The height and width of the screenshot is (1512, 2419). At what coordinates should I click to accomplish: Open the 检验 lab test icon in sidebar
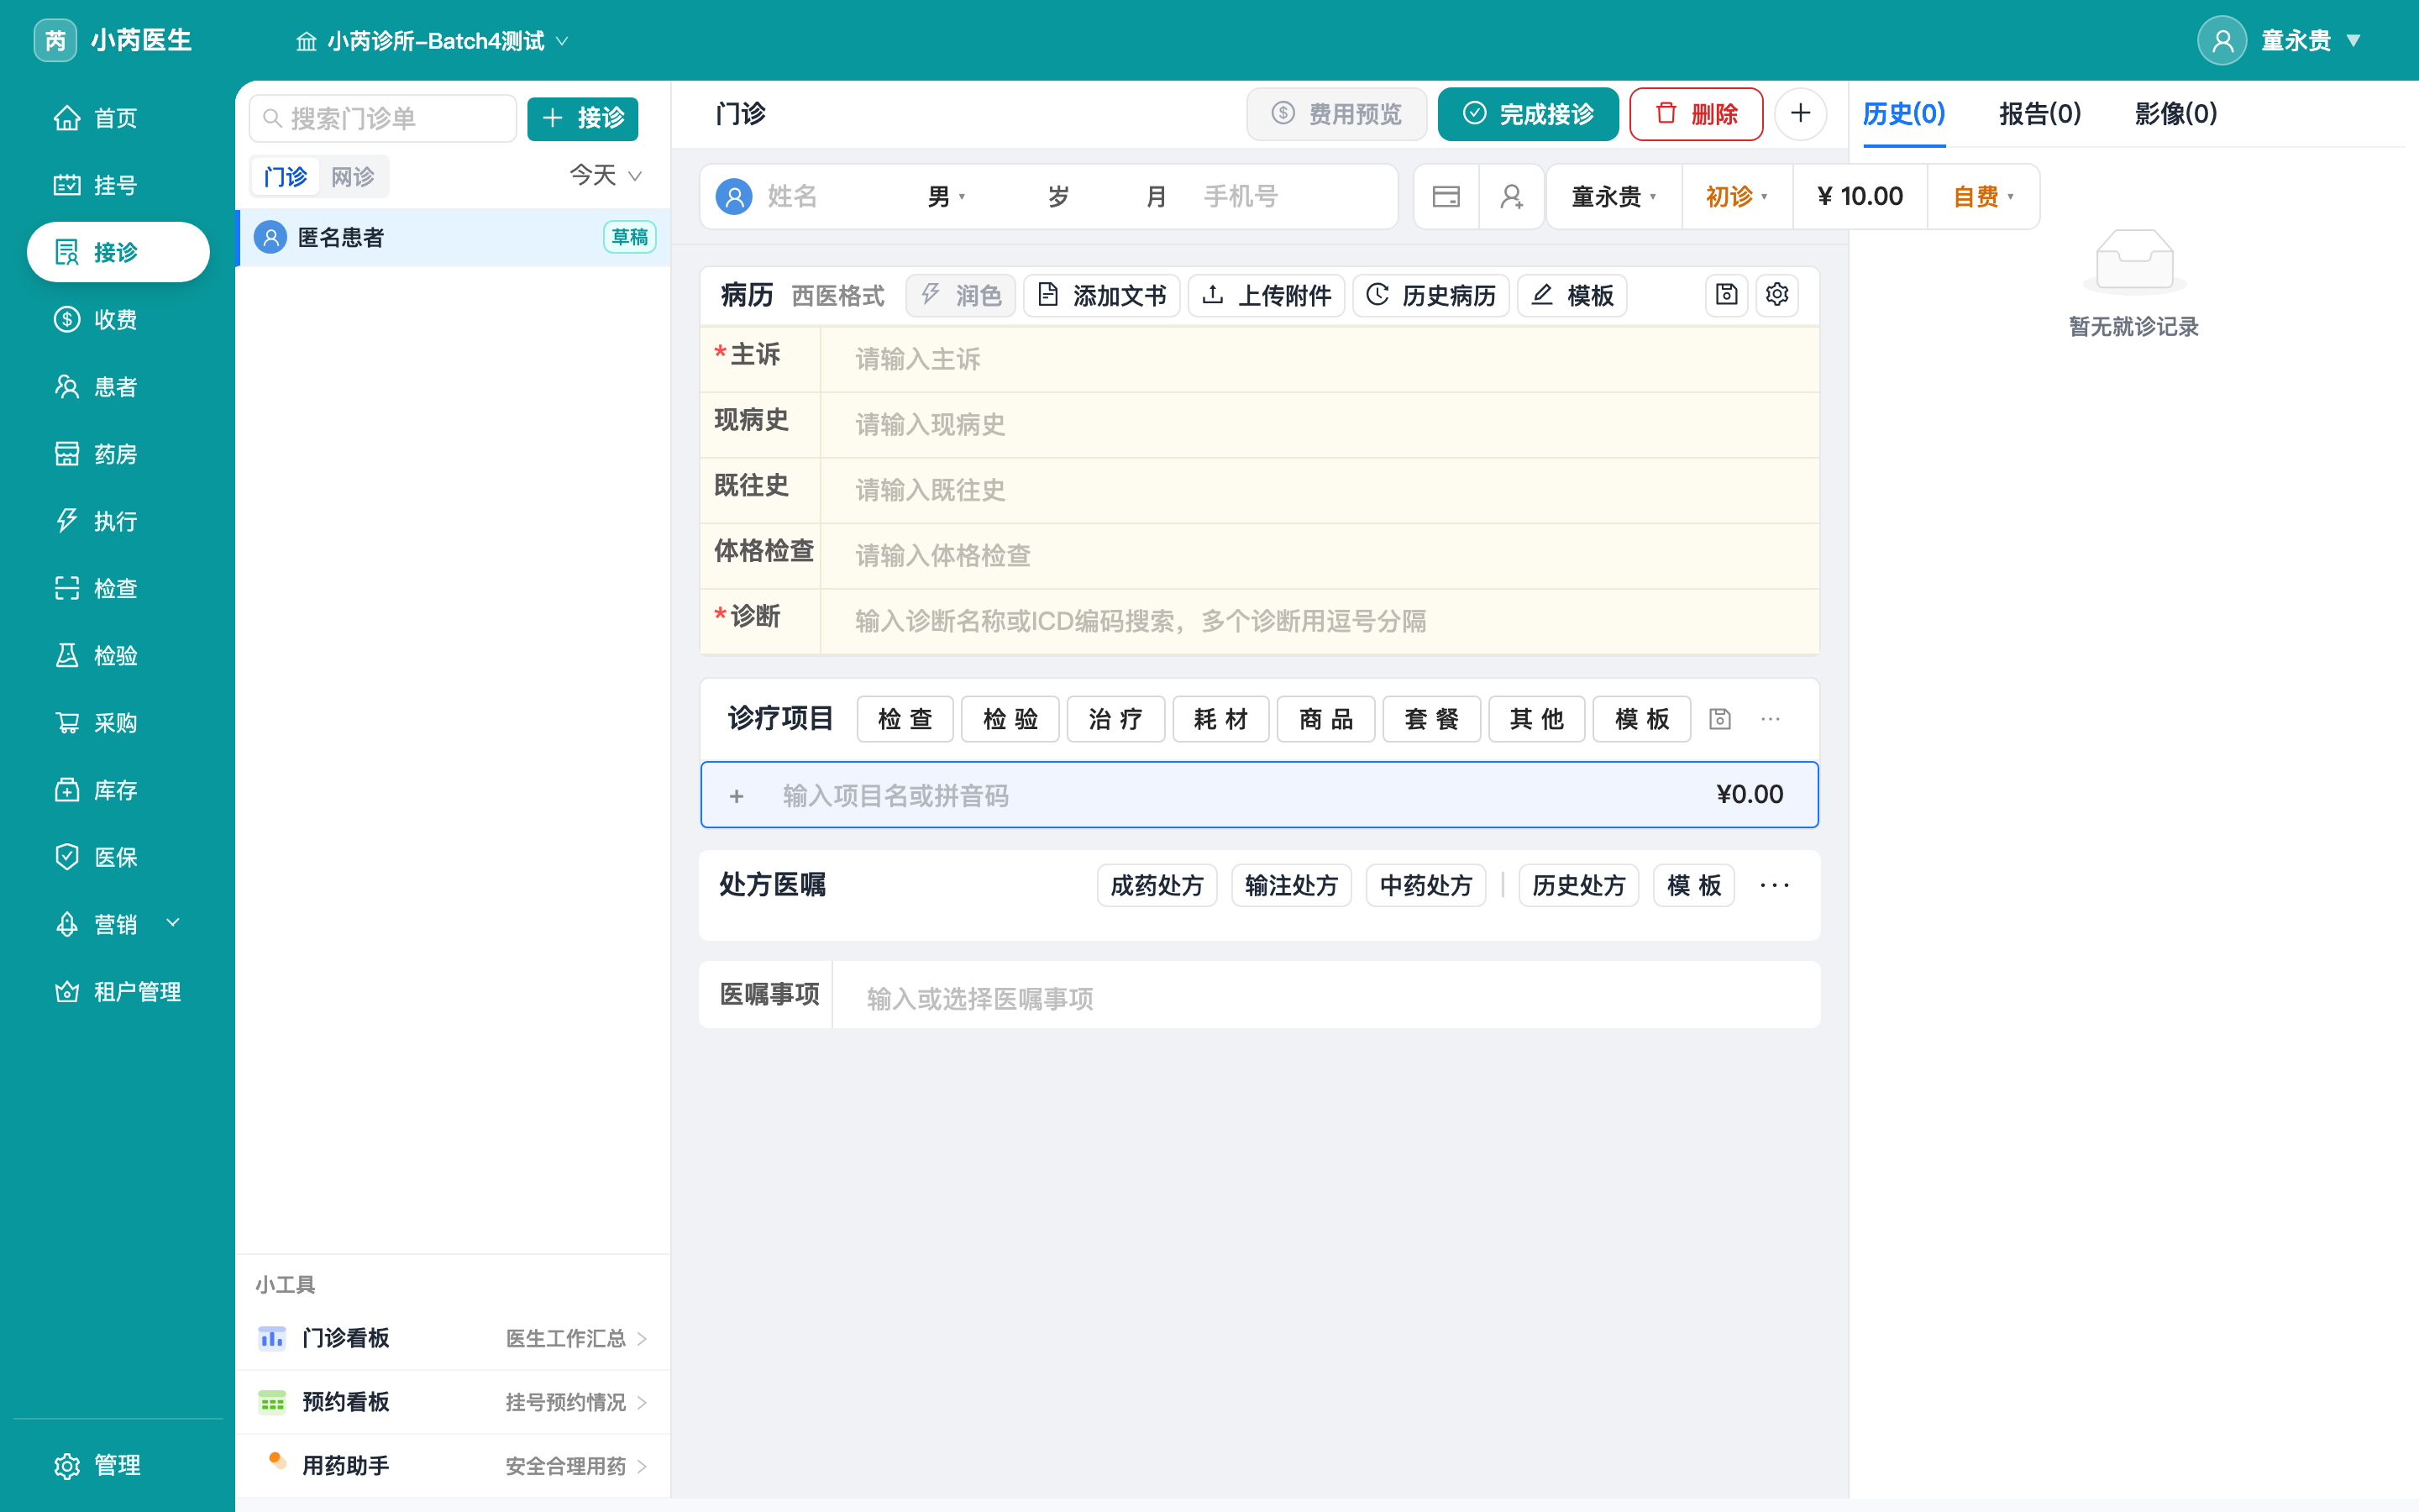[67, 655]
